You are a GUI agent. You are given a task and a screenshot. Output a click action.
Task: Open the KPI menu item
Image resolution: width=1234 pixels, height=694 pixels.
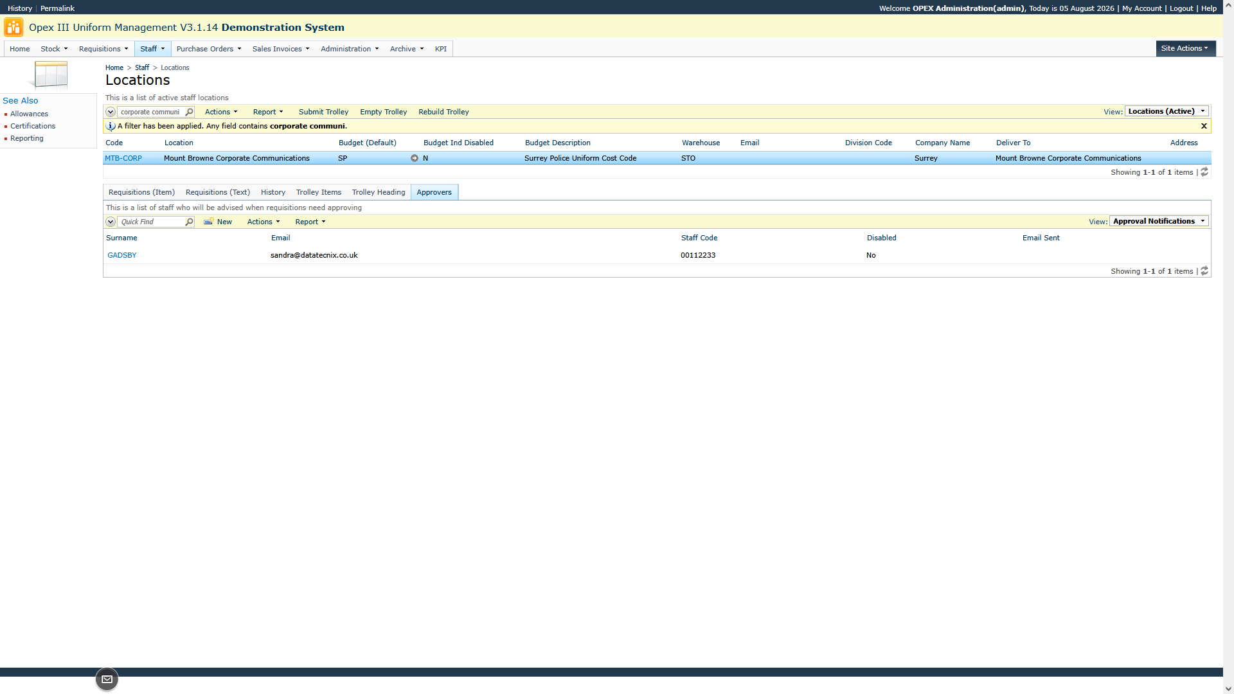point(441,49)
